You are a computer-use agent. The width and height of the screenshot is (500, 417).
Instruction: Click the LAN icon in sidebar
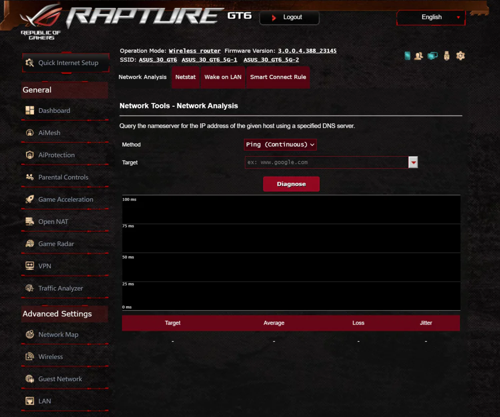coord(29,401)
